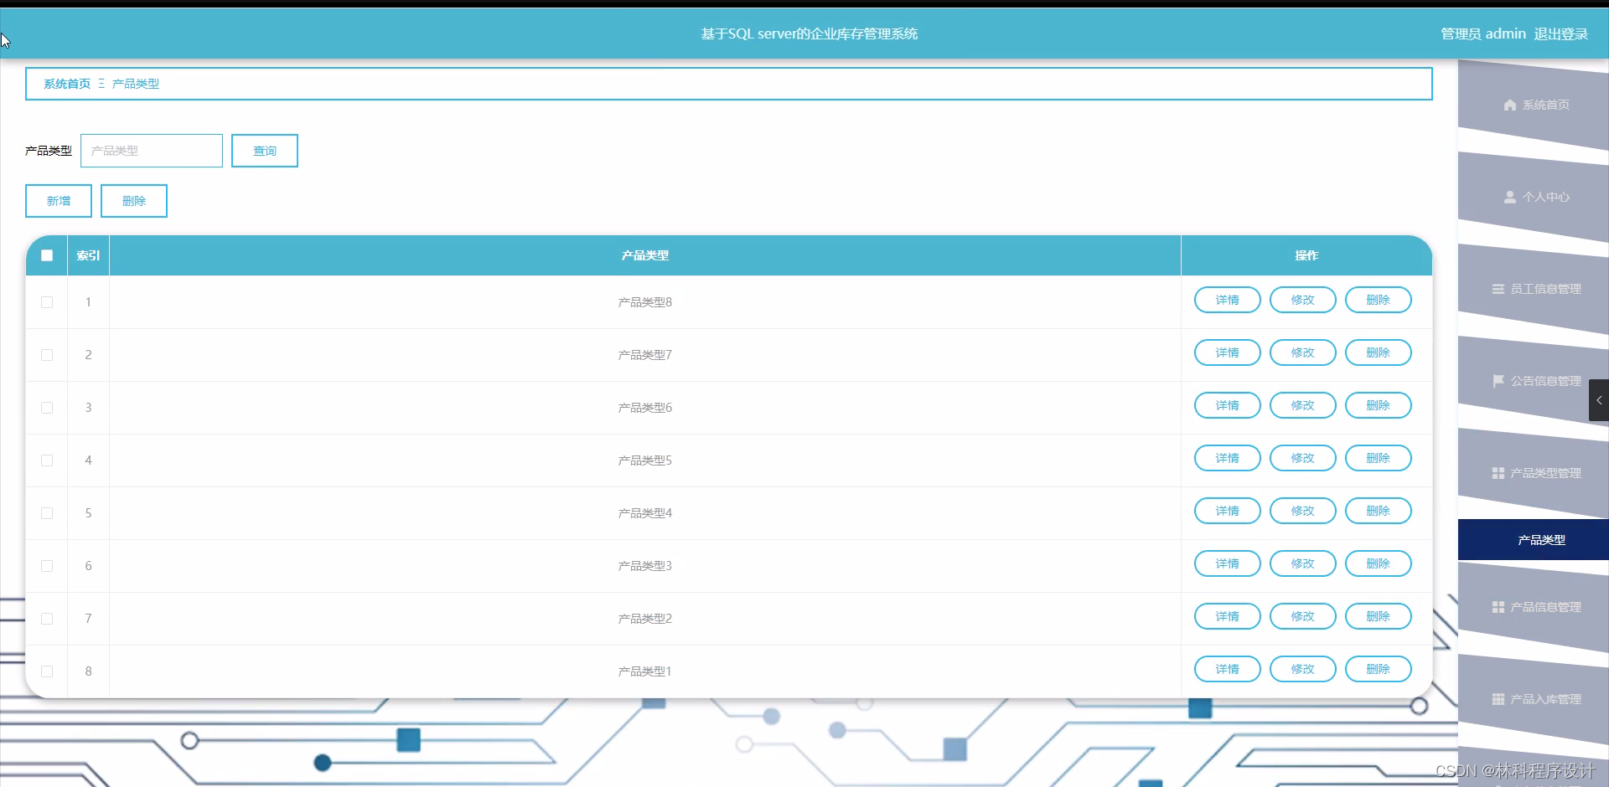This screenshot has height=787, width=1609.
Task: Click the bulk 删除 button above the table
Action: coord(134,201)
